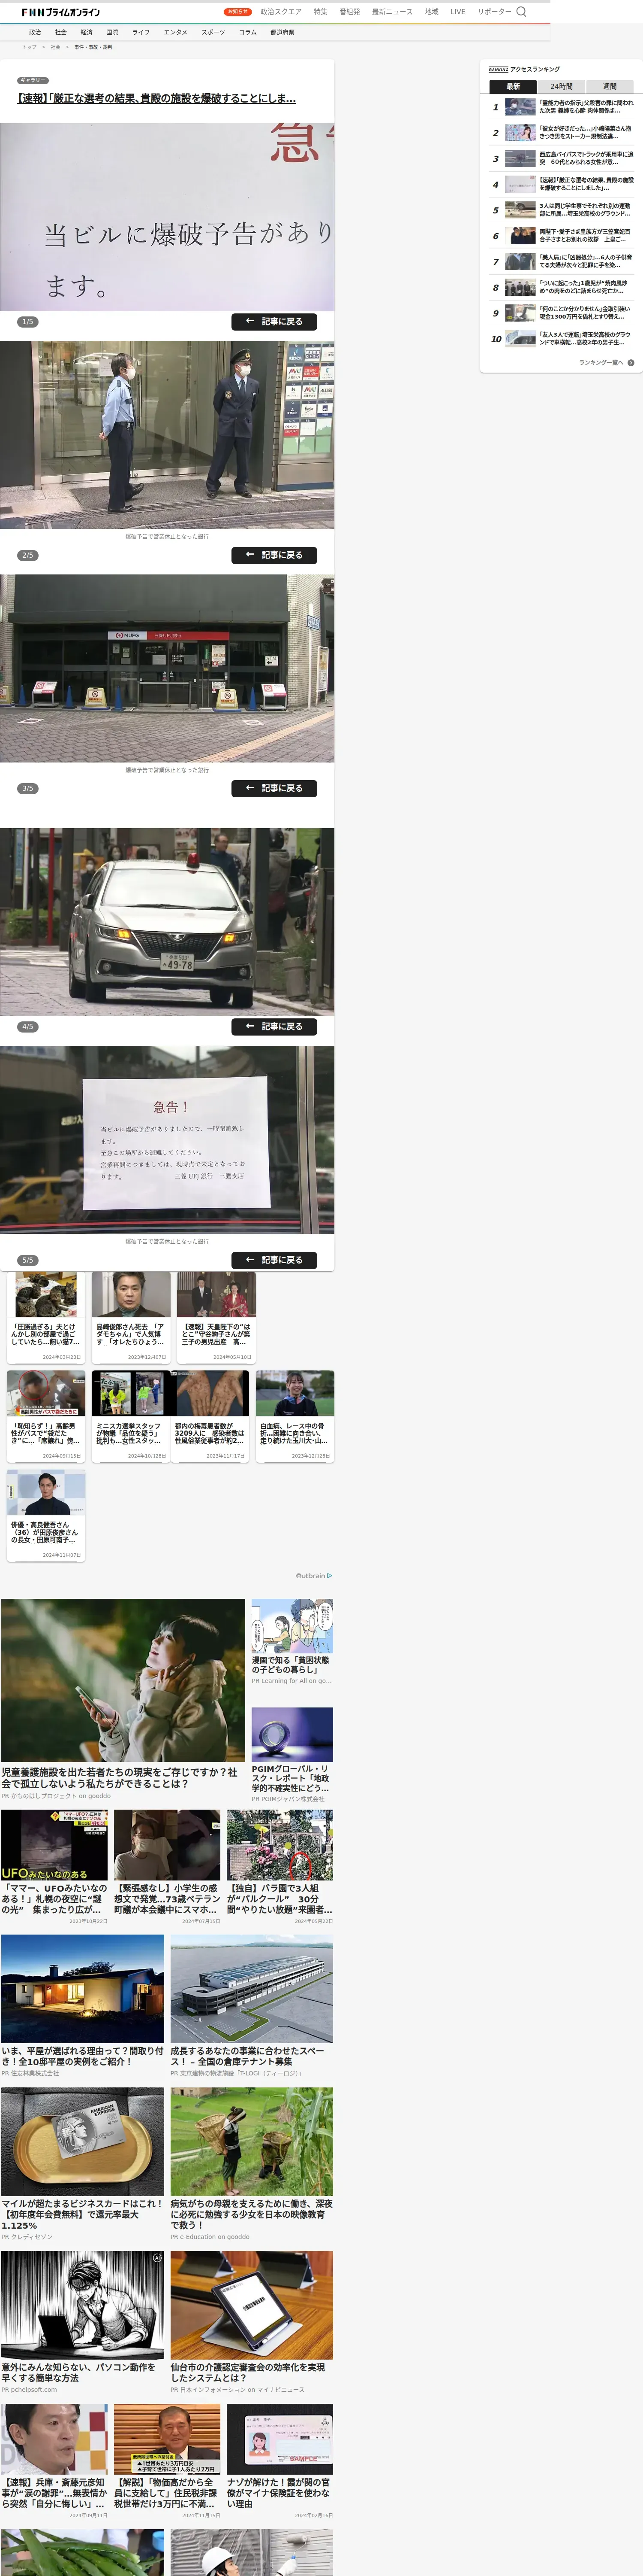Select the コラム category
The width and height of the screenshot is (643, 2576).
coord(248,32)
